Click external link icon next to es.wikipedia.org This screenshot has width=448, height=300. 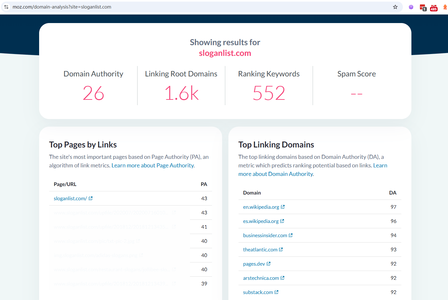pos(282,221)
